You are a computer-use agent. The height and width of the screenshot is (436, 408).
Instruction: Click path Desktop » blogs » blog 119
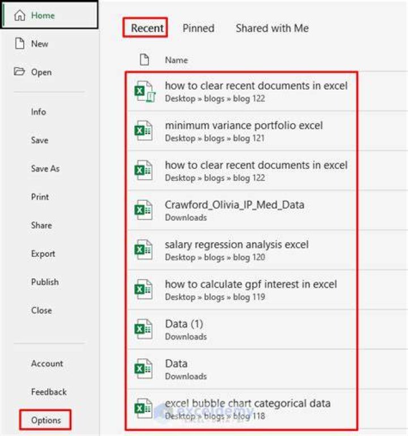pyautogui.click(x=215, y=297)
